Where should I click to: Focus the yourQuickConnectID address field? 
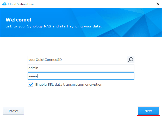click(x=77, y=60)
